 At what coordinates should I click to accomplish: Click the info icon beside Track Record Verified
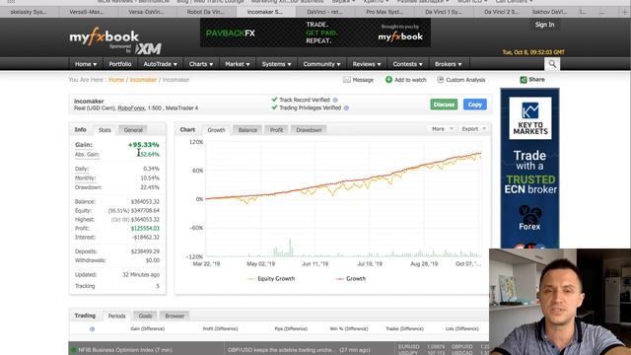335,100
